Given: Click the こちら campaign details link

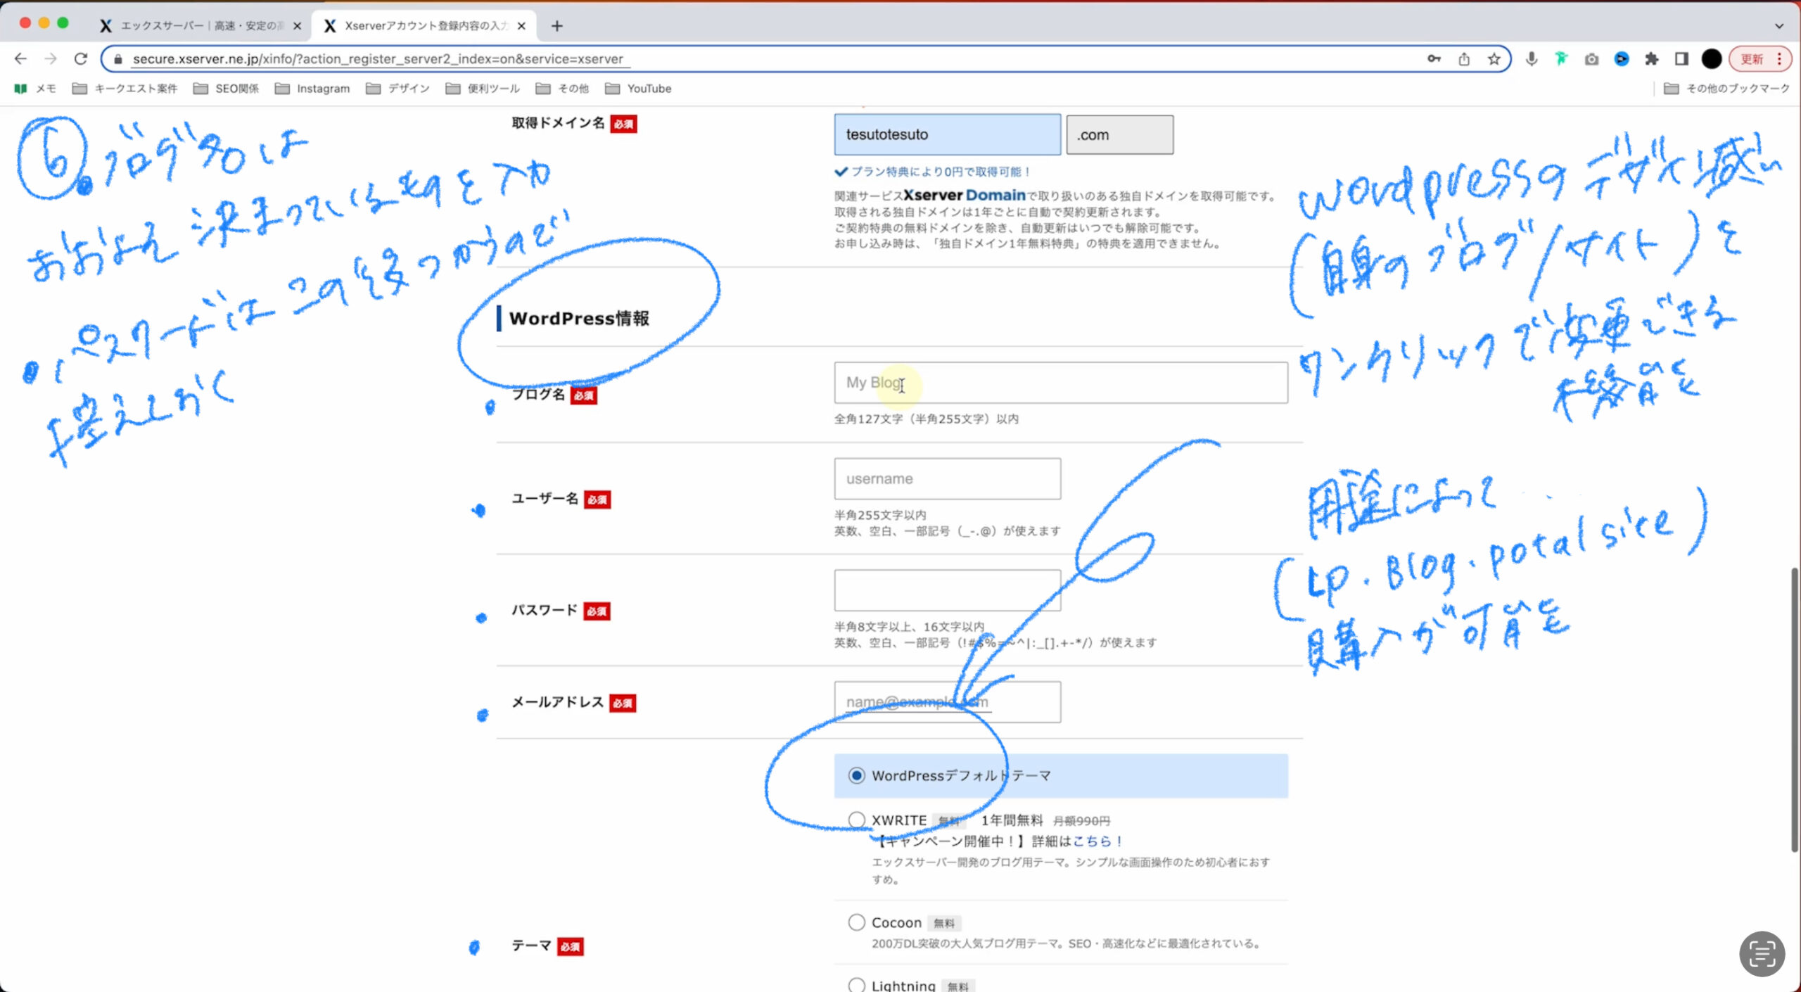Looking at the screenshot, I should 1092,841.
